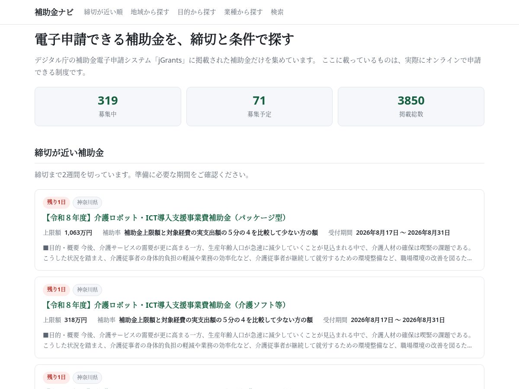Click 残り1日 badge on 介護ソフト等 card
519x389 pixels.
pyautogui.click(x=56, y=290)
